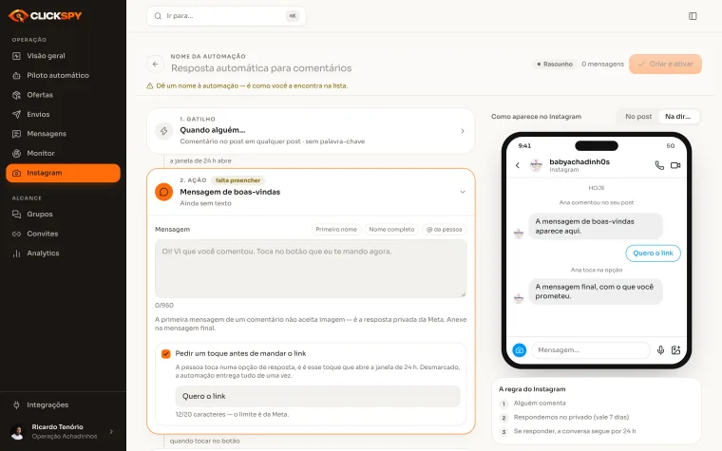
Task: Click the Mensagem text area
Action: 311,269
